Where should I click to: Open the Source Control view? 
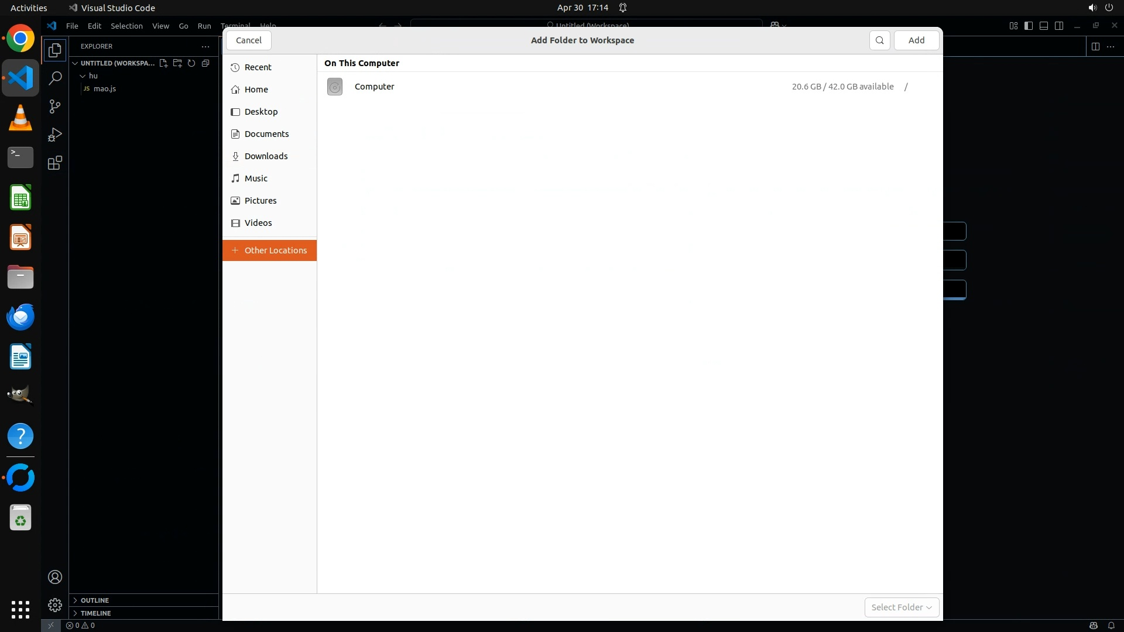click(x=55, y=107)
